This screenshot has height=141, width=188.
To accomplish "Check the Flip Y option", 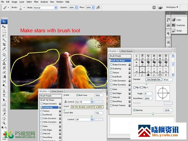I will (x=142, y=87).
